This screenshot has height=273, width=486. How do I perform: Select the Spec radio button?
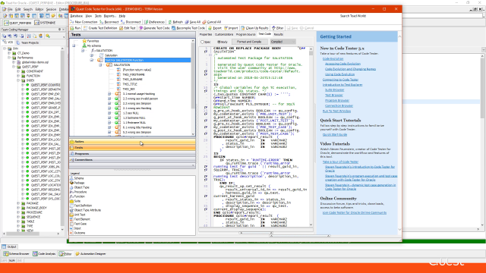click(203, 42)
